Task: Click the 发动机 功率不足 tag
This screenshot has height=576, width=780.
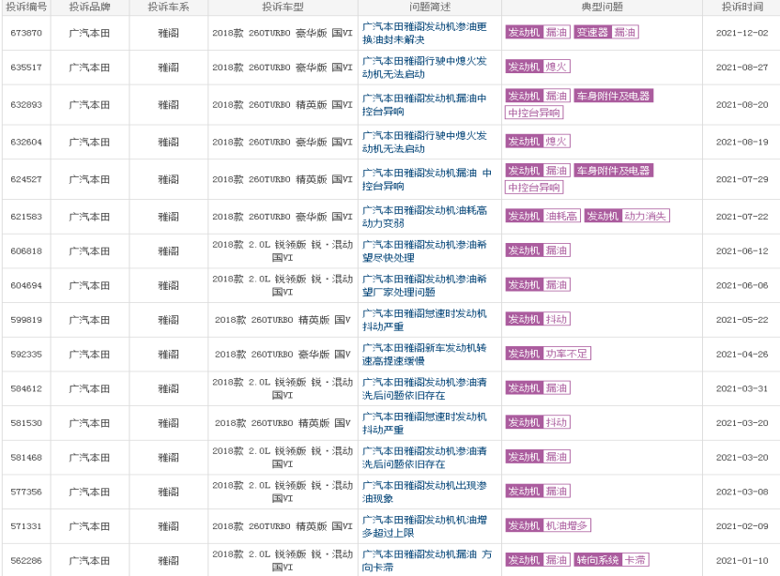Action: coord(548,354)
